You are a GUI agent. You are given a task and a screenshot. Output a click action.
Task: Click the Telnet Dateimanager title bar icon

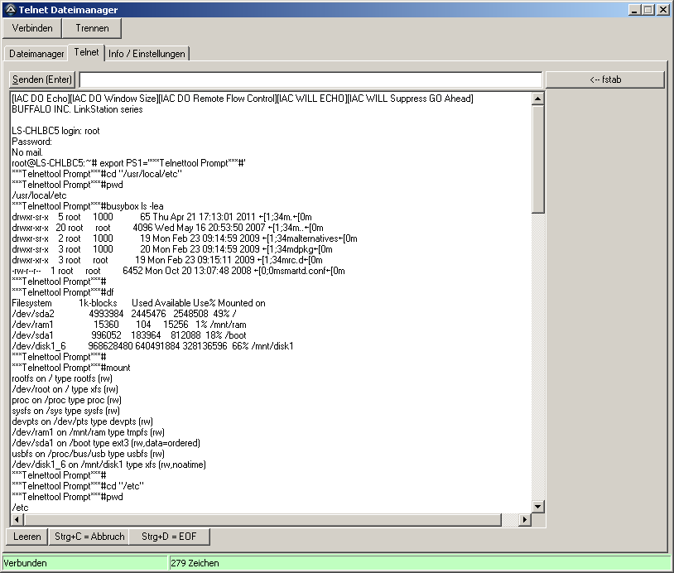(x=9, y=10)
